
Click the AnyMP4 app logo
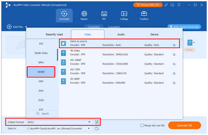point(8,5)
